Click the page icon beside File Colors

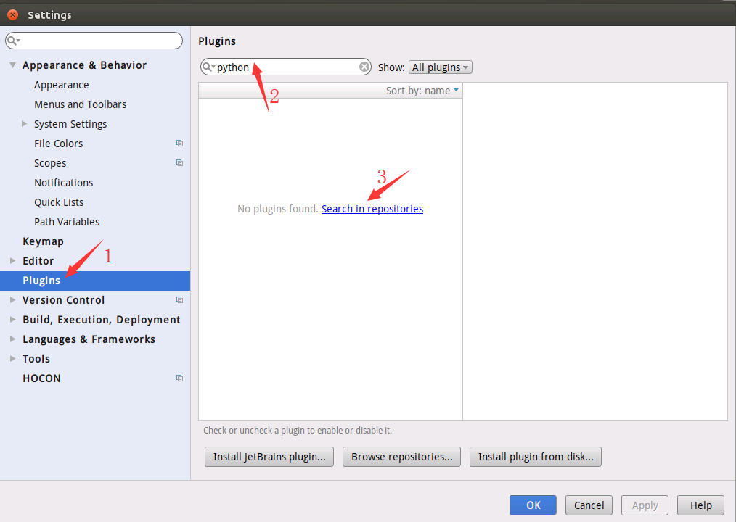coord(179,144)
